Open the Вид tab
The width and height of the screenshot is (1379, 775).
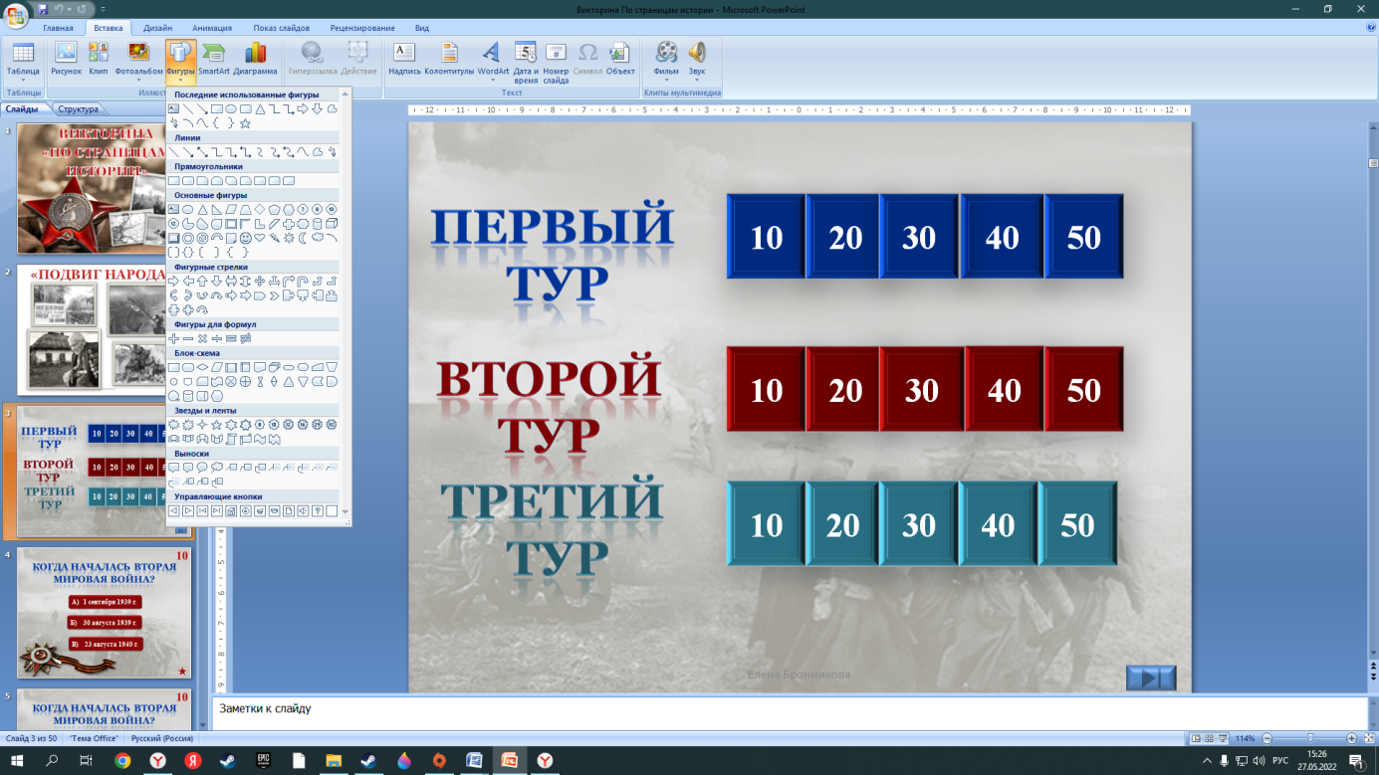pyautogui.click(x=422, y=28)
